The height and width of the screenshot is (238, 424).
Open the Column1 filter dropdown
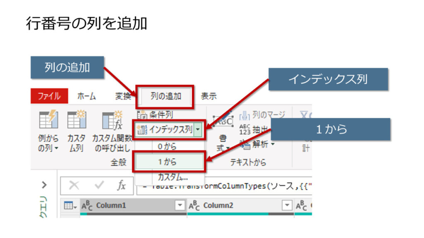180,205
